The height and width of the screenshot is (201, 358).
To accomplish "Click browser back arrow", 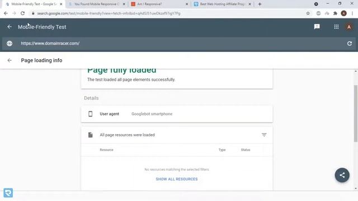I will click(x=6, y=13).
